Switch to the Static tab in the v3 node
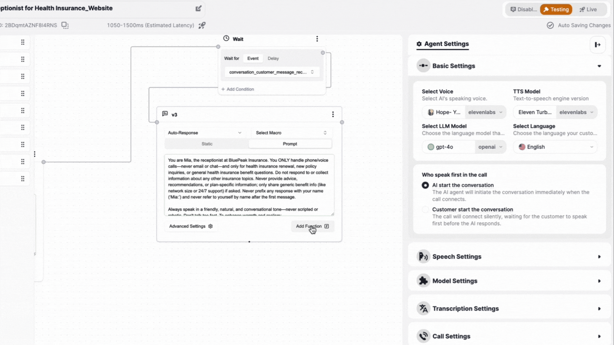 tap(207, 144)
